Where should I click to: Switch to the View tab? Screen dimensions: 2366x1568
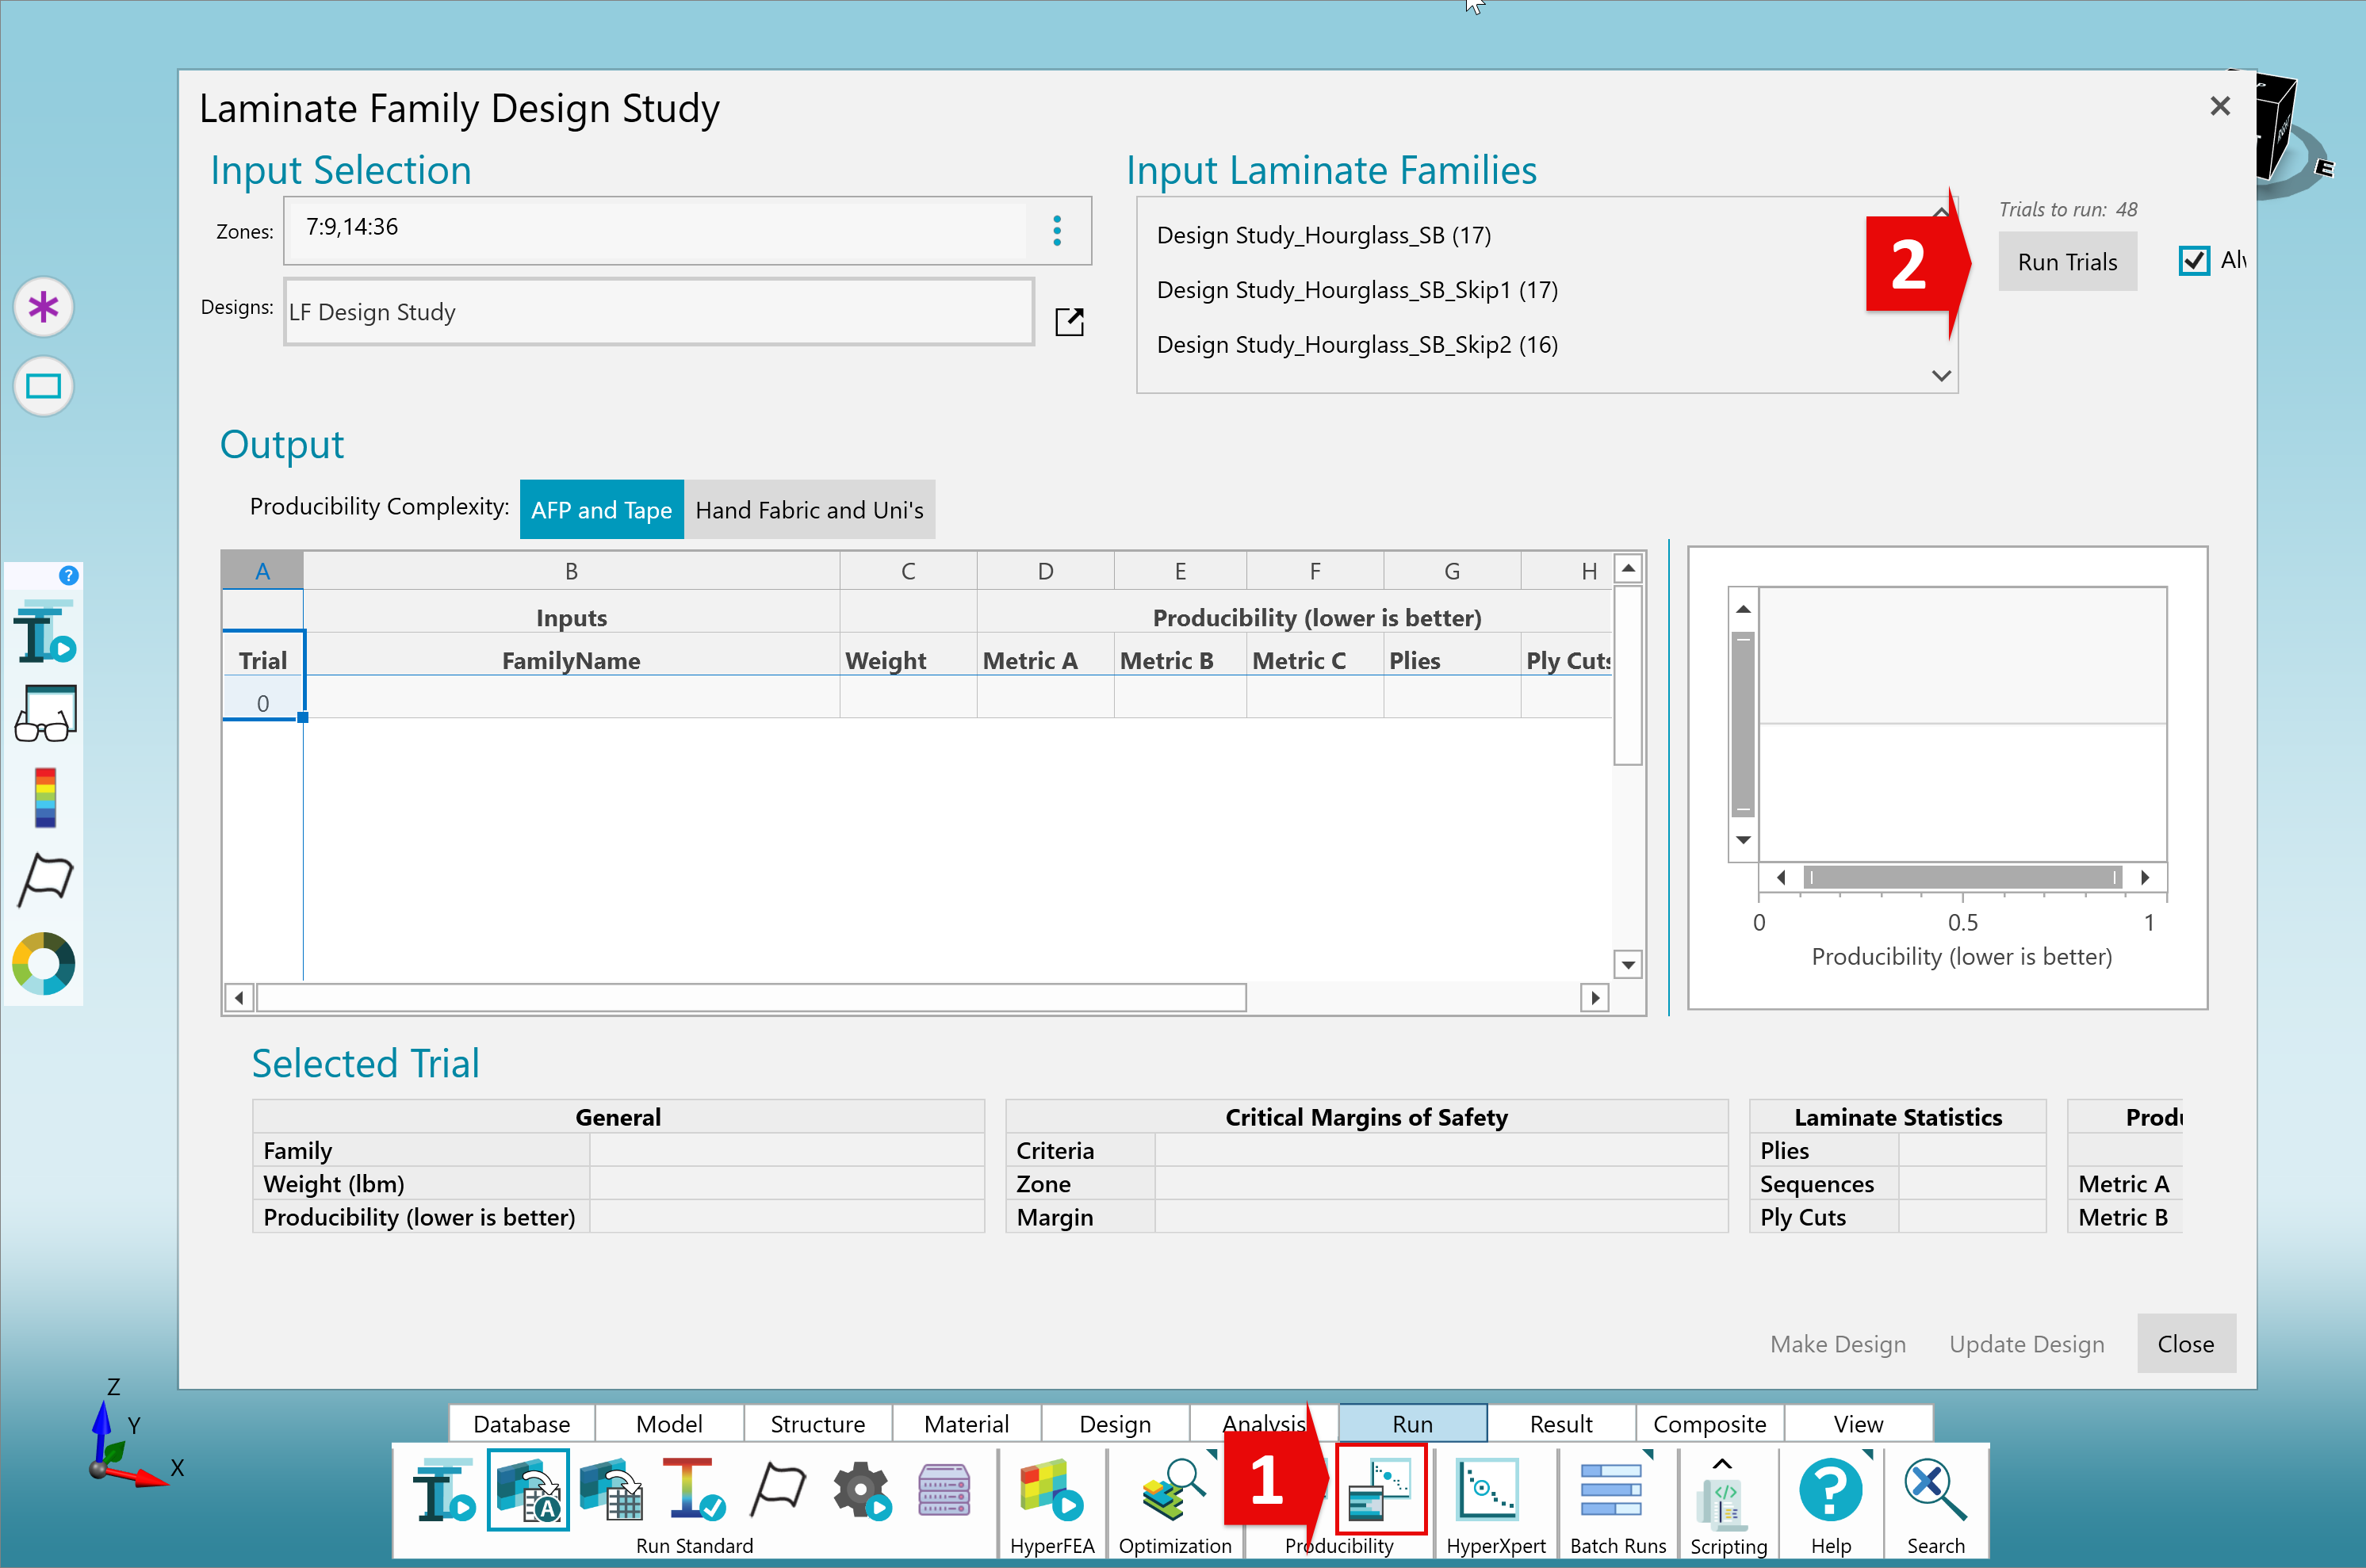[1858, 1423]
